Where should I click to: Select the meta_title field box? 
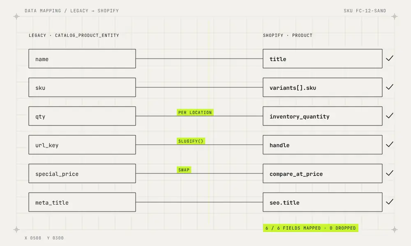coord(82,202)
